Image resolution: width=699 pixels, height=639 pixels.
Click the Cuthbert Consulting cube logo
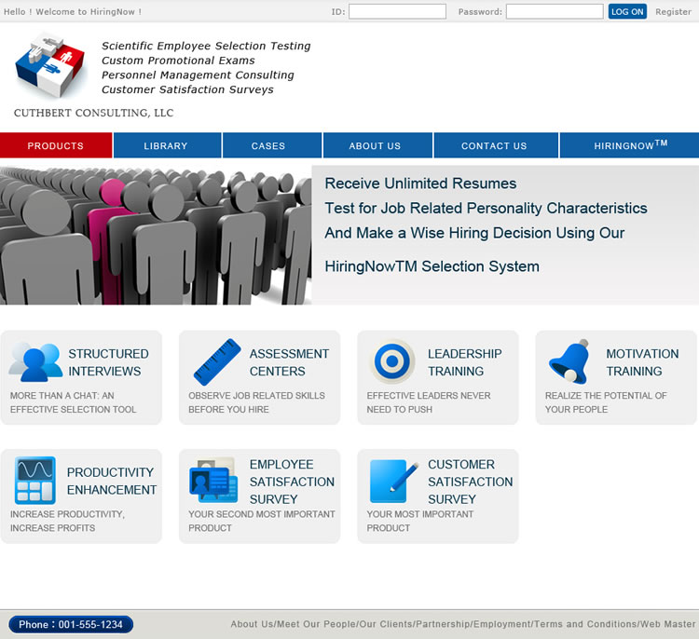[x=51, y=65]
